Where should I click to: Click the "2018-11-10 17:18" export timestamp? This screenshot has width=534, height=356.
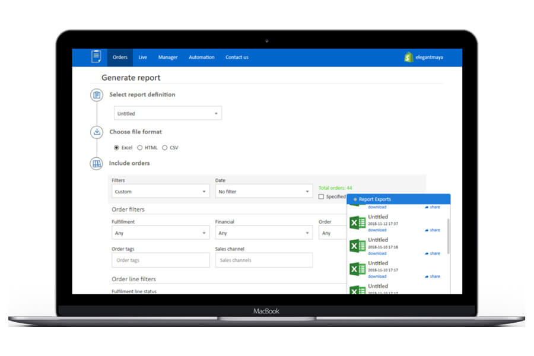tap(383, 247)
